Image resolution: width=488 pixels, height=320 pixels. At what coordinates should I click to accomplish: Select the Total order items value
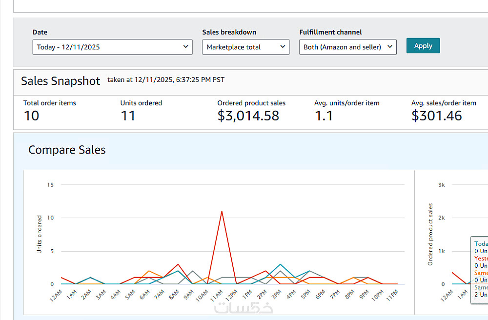[x=31, y=116]
